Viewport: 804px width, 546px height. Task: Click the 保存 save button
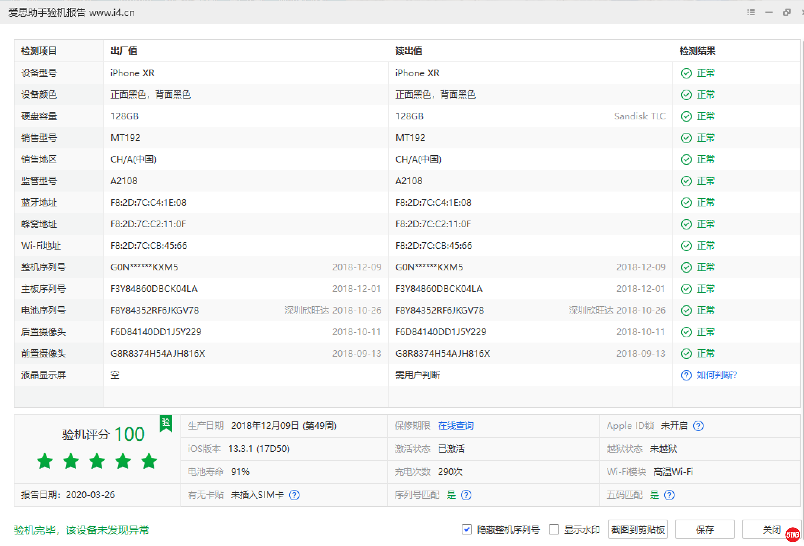pos(705,529)
